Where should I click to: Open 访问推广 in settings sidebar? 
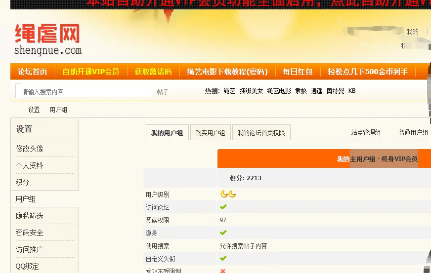[x=30, y=249]
